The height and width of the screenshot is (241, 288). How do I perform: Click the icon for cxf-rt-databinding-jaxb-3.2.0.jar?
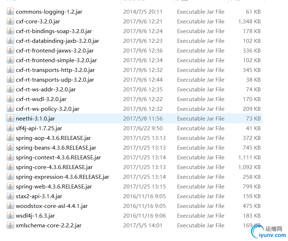[10, 41]
